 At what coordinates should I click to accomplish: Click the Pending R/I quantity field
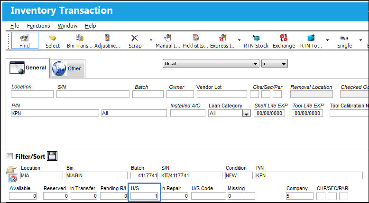tap(114, 196)
